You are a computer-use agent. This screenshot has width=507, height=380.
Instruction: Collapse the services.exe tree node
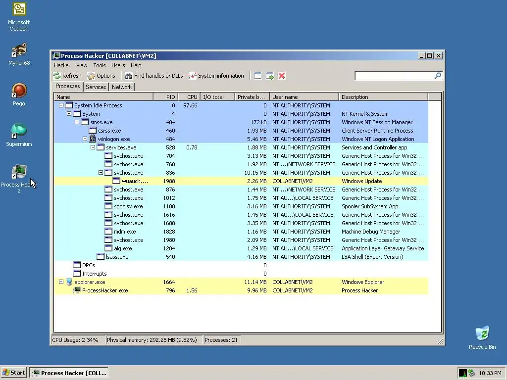tap(93, 147)
